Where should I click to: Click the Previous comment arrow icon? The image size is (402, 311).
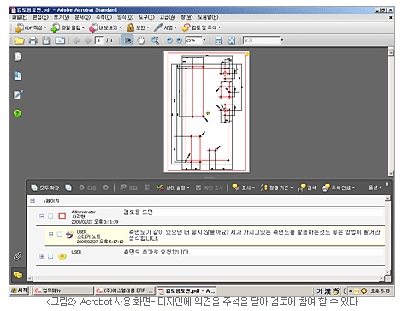pyautogui.click(x=106, y=188)
